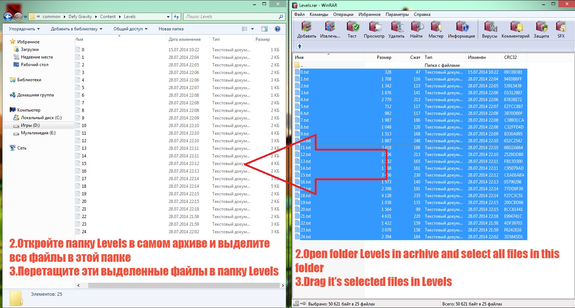Open the address bar history dropdown arrow
Screen dimensions: 575x308
(x=168, y=17)
